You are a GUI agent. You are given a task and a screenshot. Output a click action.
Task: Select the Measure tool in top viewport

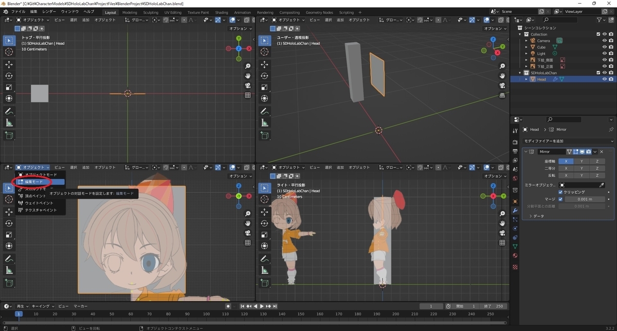(9, 123)
